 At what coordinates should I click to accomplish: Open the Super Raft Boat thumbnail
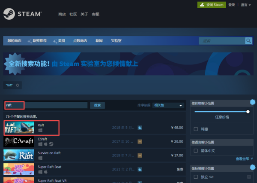19,169
